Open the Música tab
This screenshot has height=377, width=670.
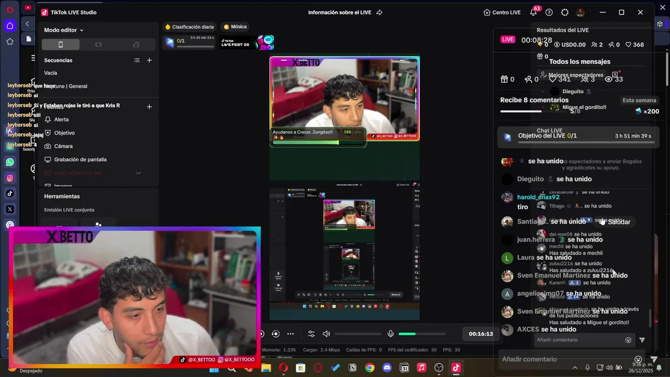coord(235,27)
